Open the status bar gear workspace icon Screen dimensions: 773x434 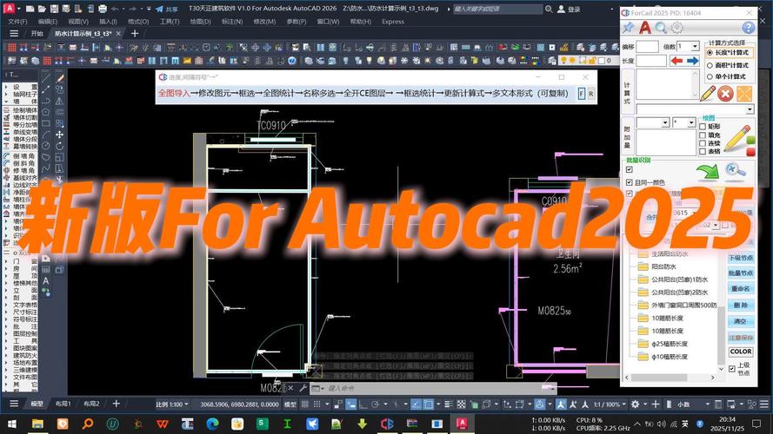point(635,404)
